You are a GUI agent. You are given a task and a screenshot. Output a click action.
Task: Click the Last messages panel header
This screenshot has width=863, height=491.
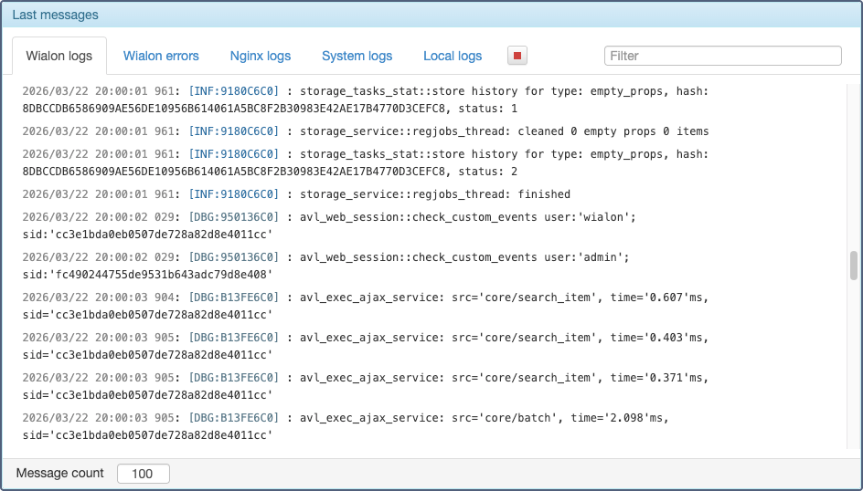(x=56, y=15)
